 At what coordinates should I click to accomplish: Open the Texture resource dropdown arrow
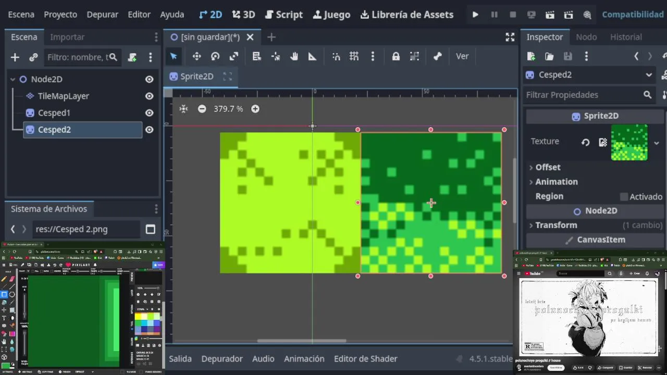(x=657, y=142)
